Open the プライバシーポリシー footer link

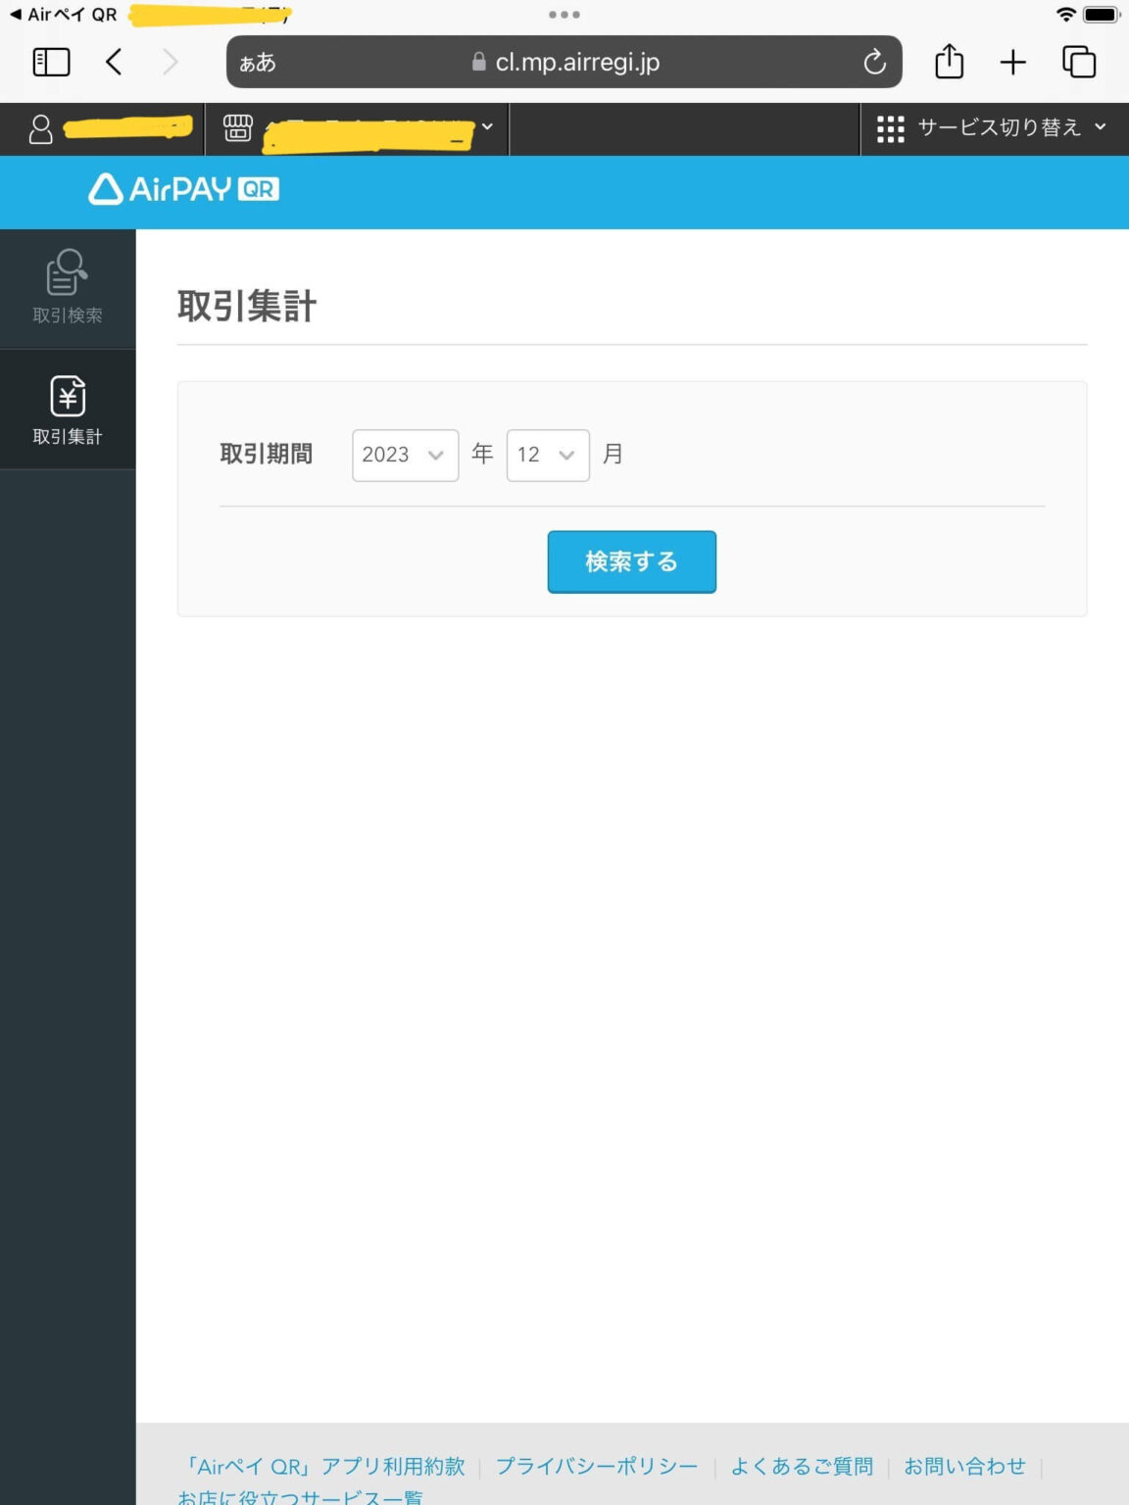[596, 1466]
